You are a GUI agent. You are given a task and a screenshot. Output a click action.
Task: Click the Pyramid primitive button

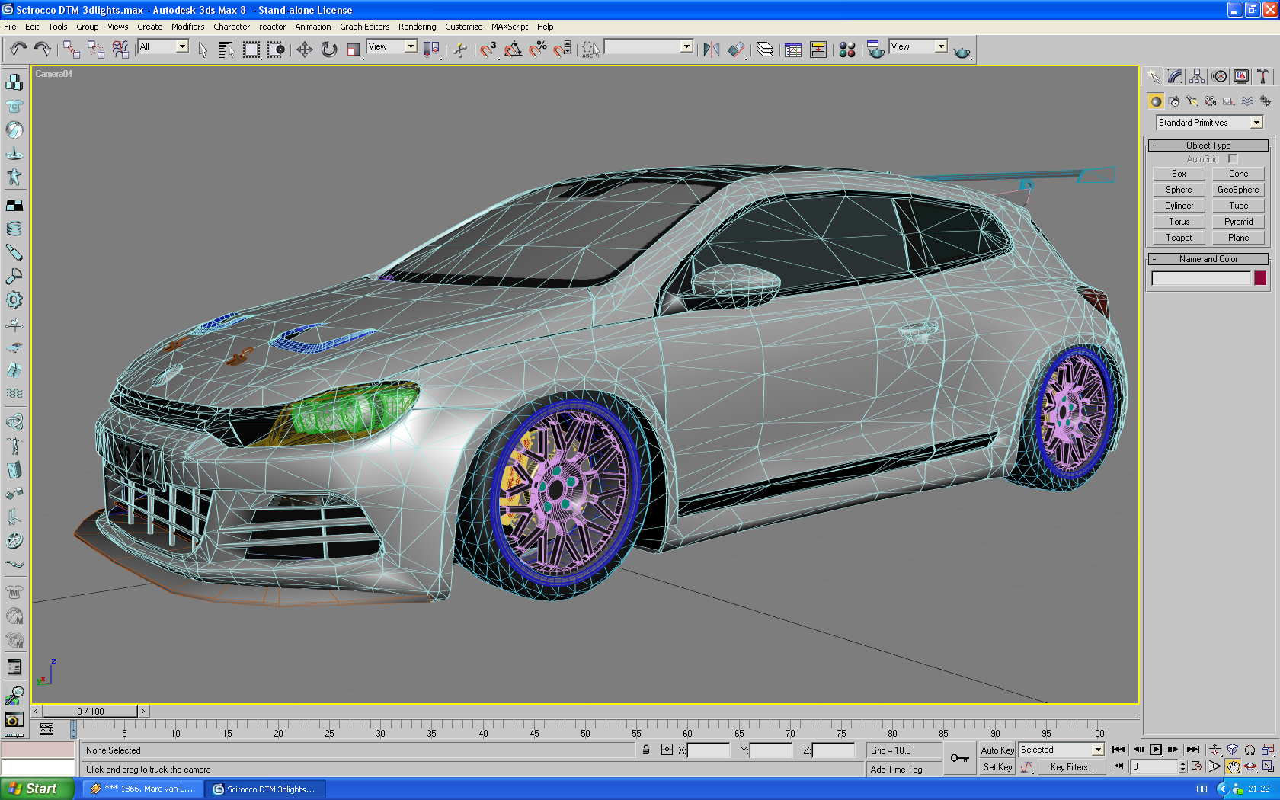(1238, 222)
